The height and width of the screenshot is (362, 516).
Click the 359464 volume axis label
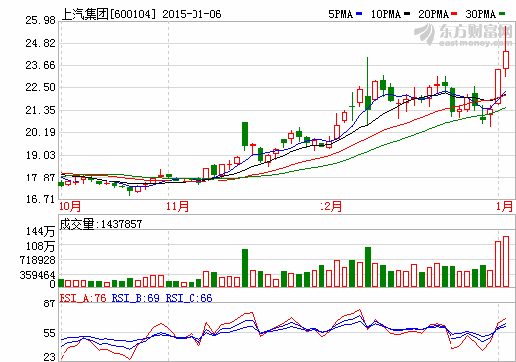tap(38, 275)
